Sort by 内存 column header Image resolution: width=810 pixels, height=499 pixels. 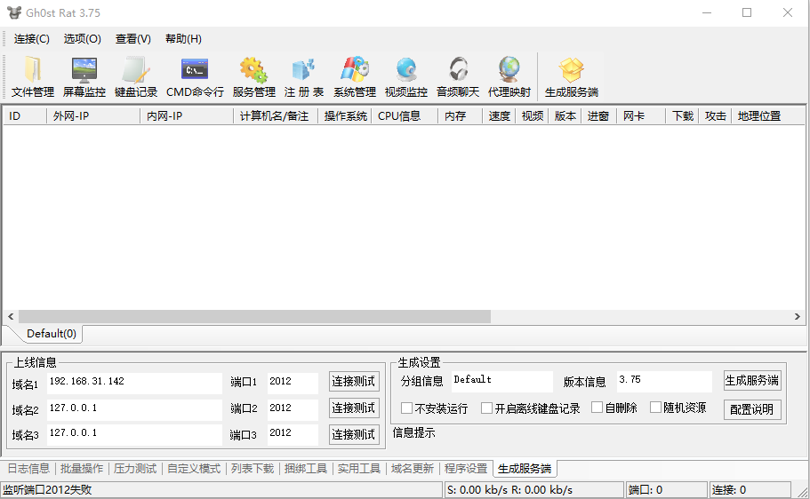(x=461, y=116)
